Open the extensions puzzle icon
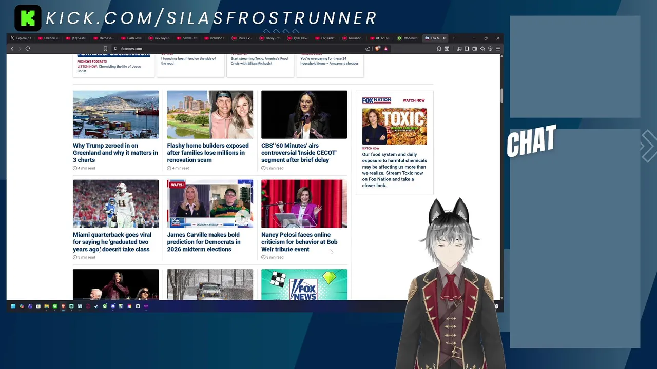 439,49
